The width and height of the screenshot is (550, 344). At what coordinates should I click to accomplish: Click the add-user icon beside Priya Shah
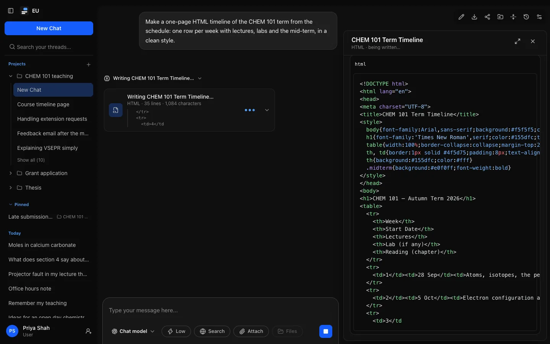[89, 331]
